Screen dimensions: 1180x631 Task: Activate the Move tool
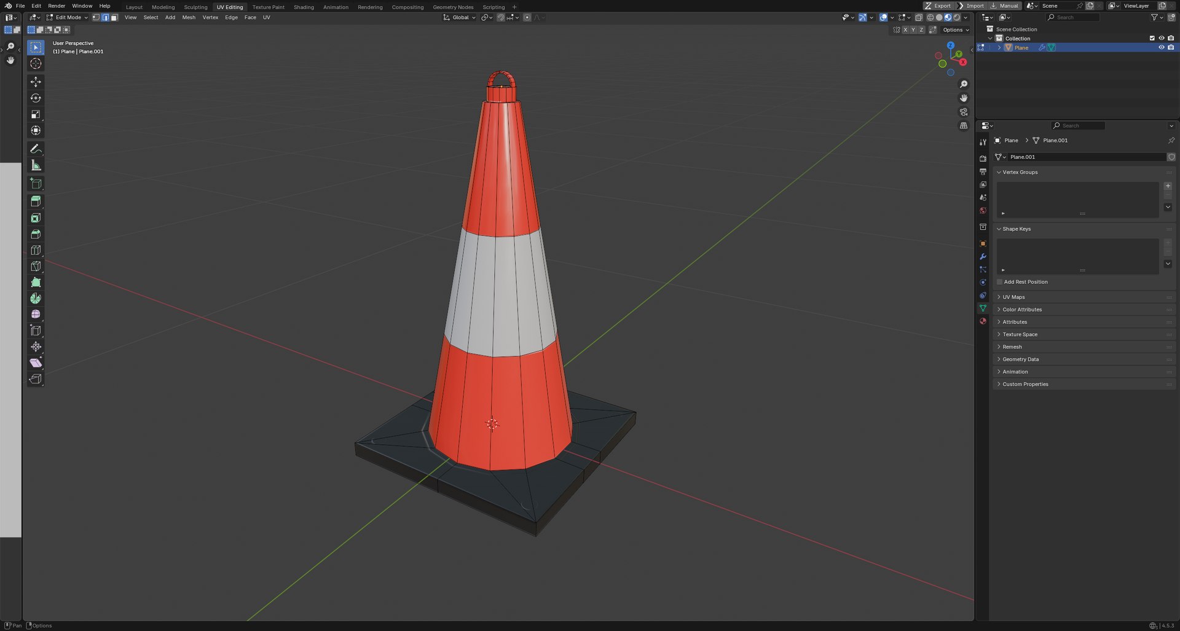click(x=36, y=82)
